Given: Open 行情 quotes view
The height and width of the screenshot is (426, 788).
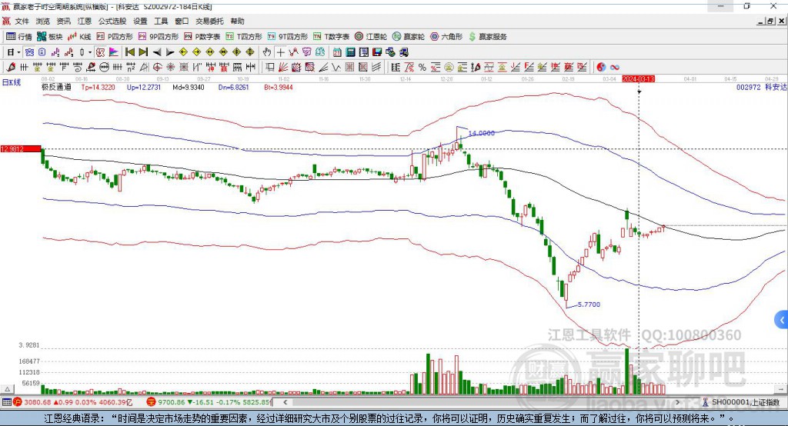Looking at the screenshot, I should click(x=19, y=37).
